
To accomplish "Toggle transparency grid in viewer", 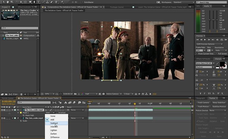I will click(103, 94).
